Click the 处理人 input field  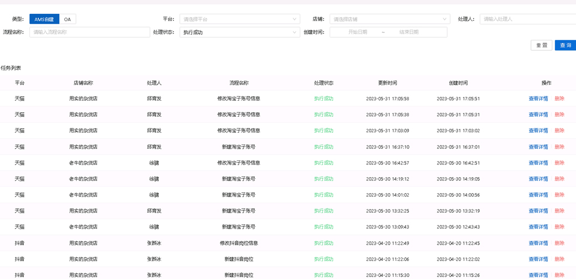[527, 19]
